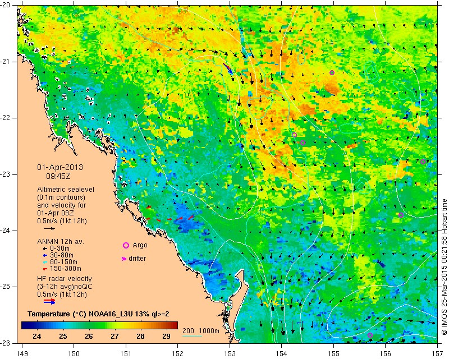449x359 pixels.
Task: Click the colorbar tick label '28'
Action: [140, 336]
